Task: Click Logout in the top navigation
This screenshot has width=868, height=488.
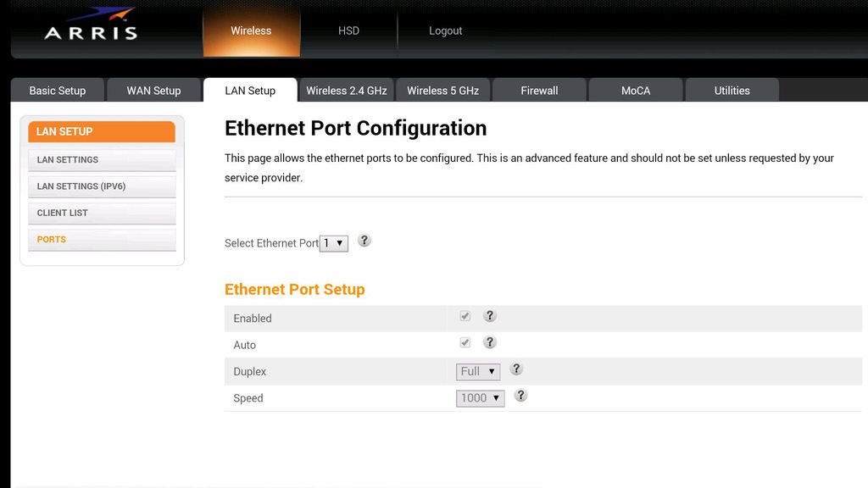Action: [x=445, y=30]
